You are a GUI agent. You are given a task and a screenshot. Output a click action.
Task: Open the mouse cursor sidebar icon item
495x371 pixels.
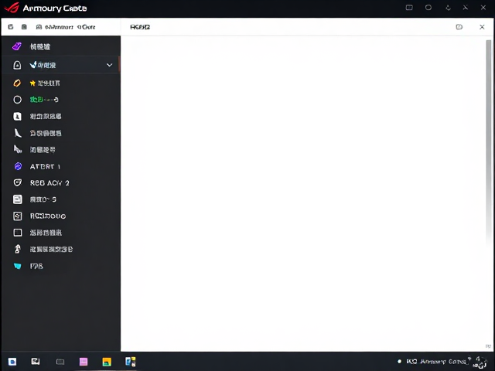tap(60, 149)
